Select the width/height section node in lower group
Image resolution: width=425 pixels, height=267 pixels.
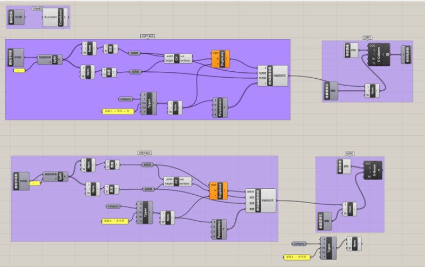(177, 182)
